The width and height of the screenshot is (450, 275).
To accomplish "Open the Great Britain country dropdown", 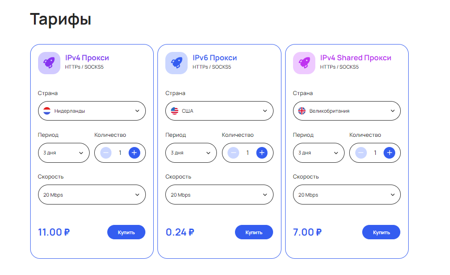I will (346, 111).
